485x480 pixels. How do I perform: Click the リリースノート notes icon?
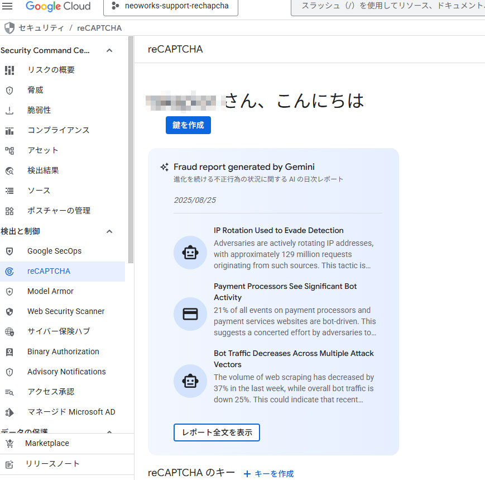9,464
